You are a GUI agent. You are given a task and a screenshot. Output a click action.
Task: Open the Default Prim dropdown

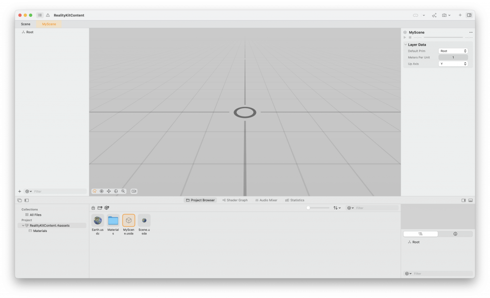(x=453, y=51)
